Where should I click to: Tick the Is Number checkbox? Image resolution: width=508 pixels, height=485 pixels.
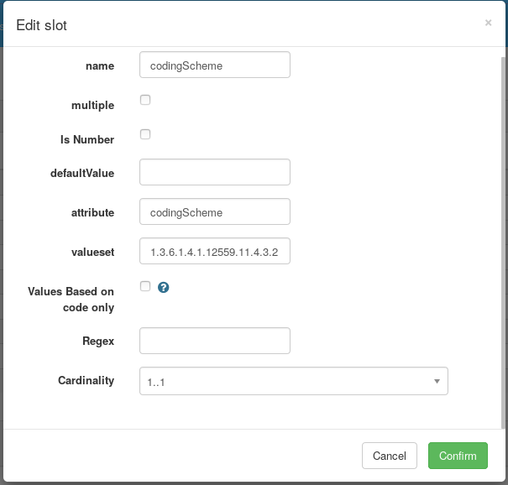tap(145, 134)
